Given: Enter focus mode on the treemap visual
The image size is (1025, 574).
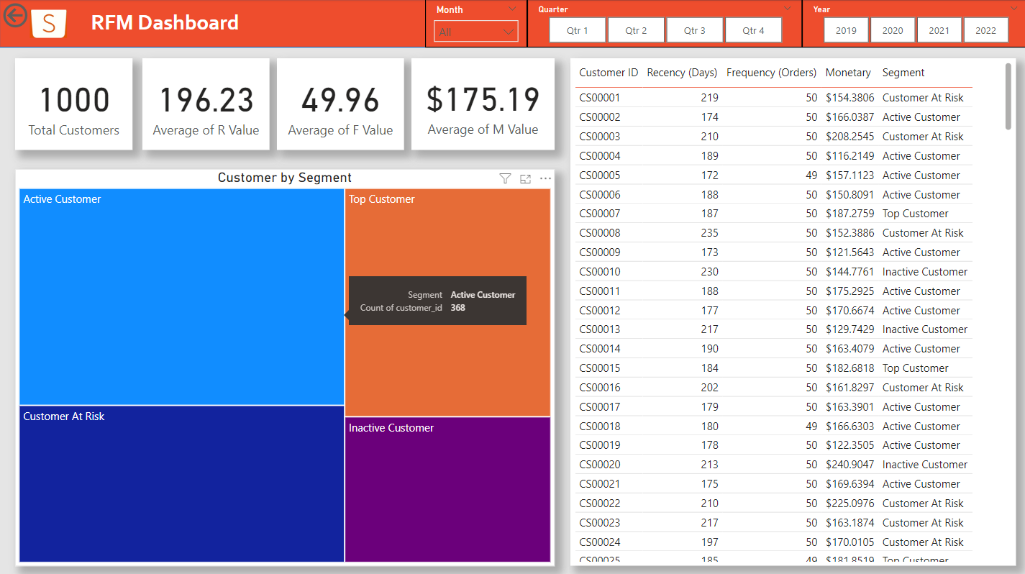Looking at the screenshot, I should (525, 178).
